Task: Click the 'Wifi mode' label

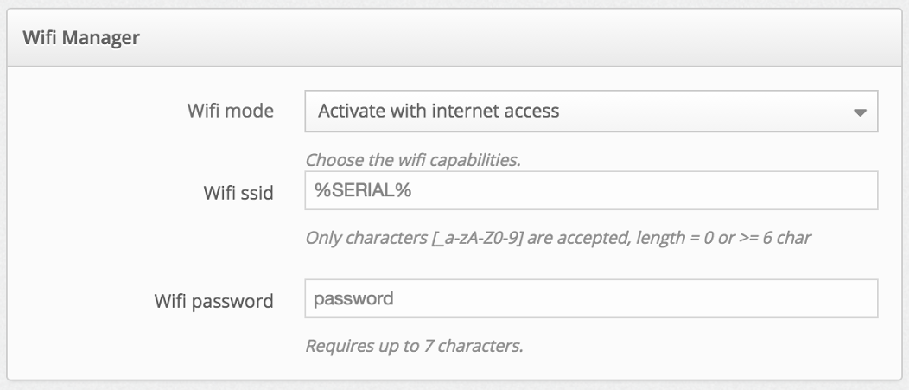Action: tap(231, 112)
